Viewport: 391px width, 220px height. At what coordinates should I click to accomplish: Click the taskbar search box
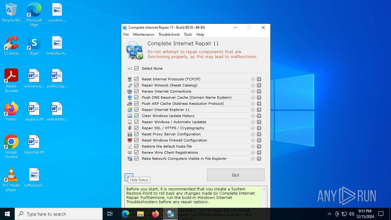[59, 214]
